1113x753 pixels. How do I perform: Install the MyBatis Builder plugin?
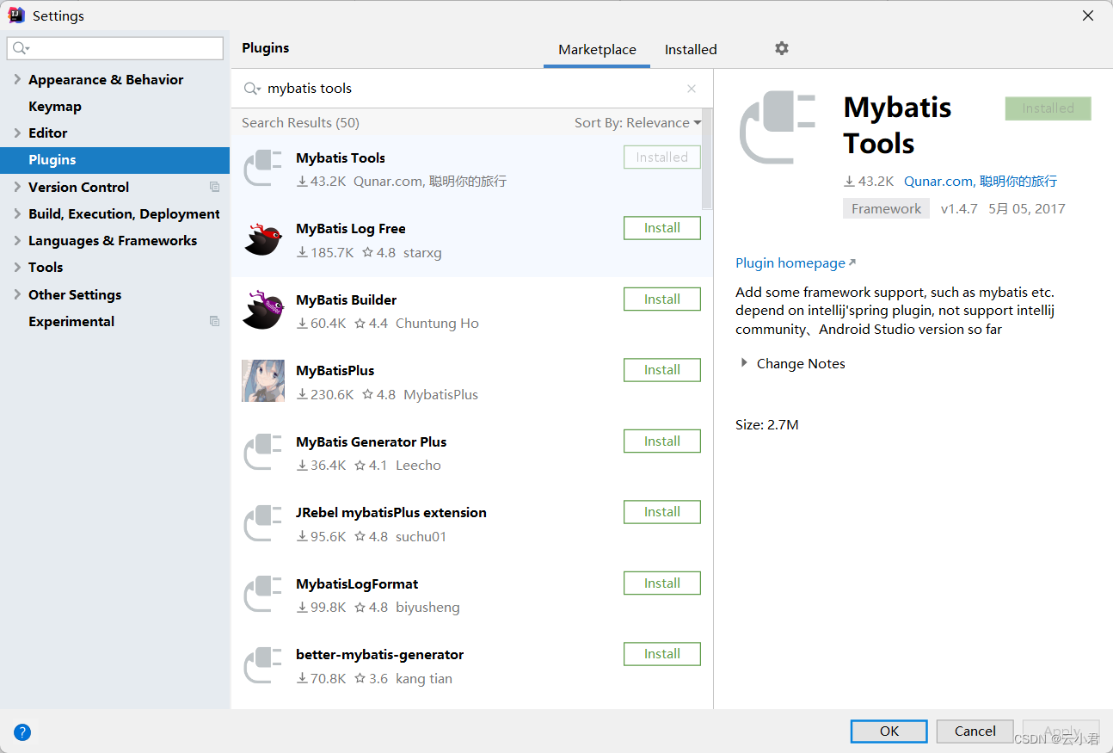(x=662, y=299)
